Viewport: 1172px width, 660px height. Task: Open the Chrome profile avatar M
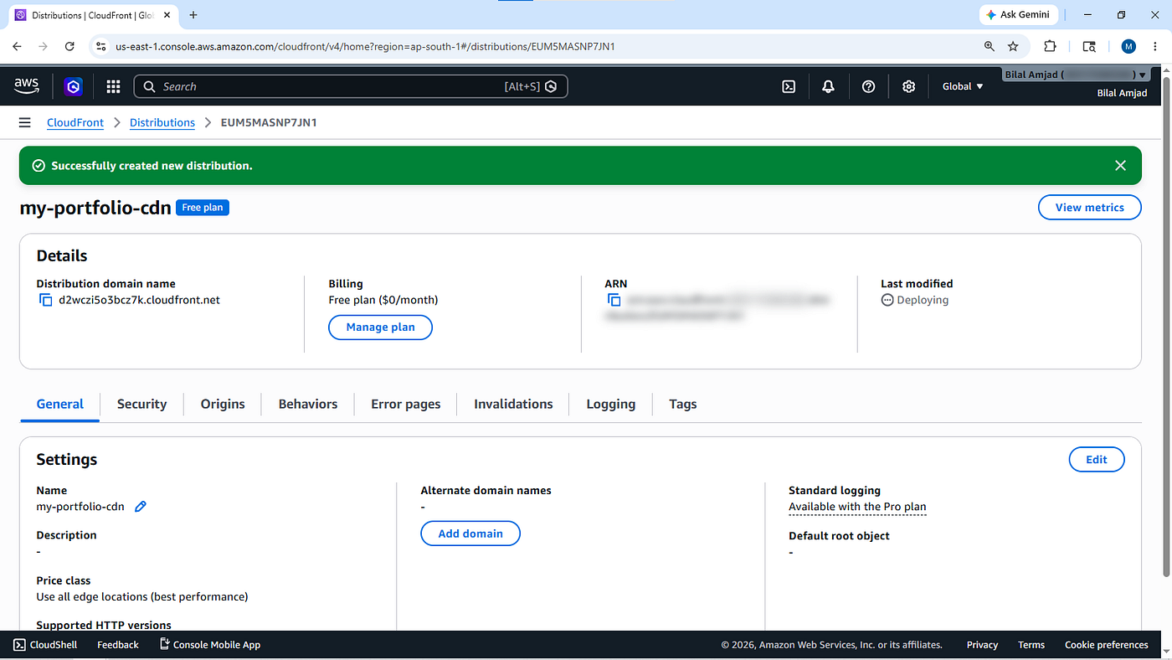coord(1128,47)
